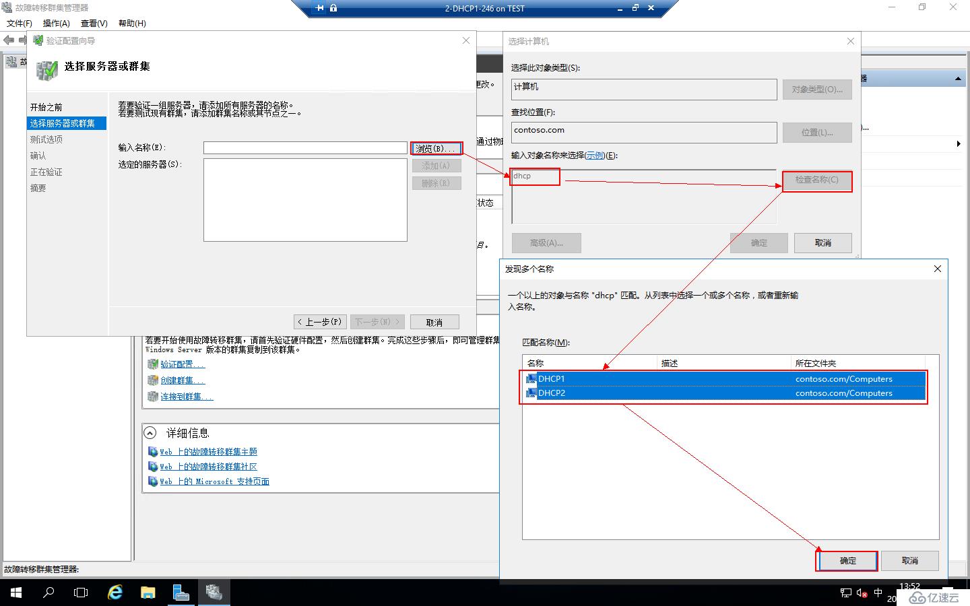This screenshot has height=606, width=970.
Task: Click the volume tray icon
Action: coord(862,593)
